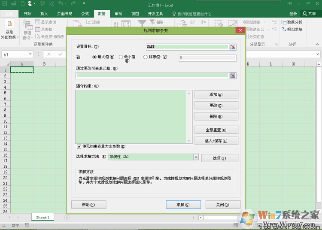
Task: Click the 装入/保存 button
Action: point(216,141)
